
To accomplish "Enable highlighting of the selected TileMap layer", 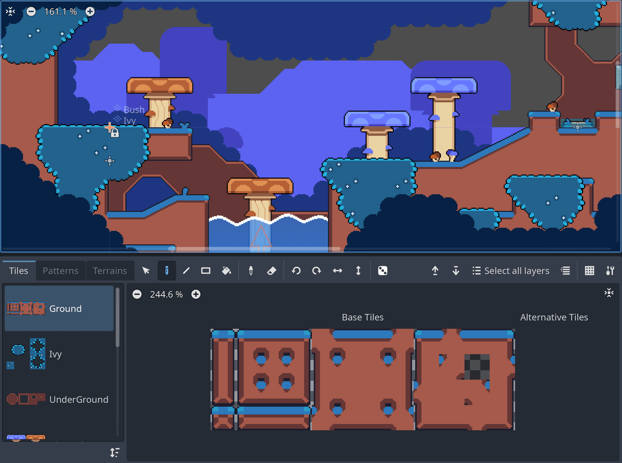I will (x=565, y=270).
